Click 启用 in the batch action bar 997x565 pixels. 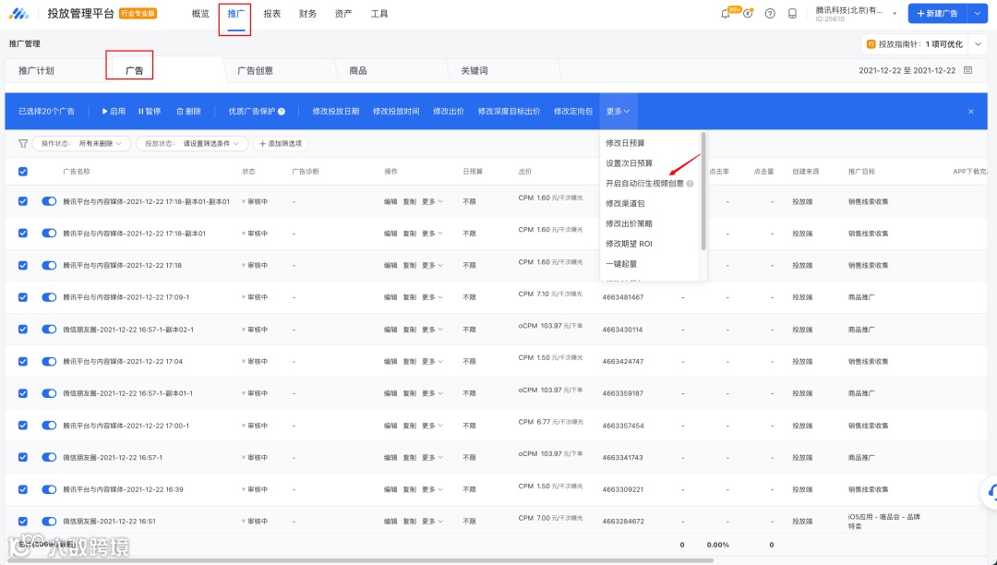pyautogui.click(x=114, y=111)
